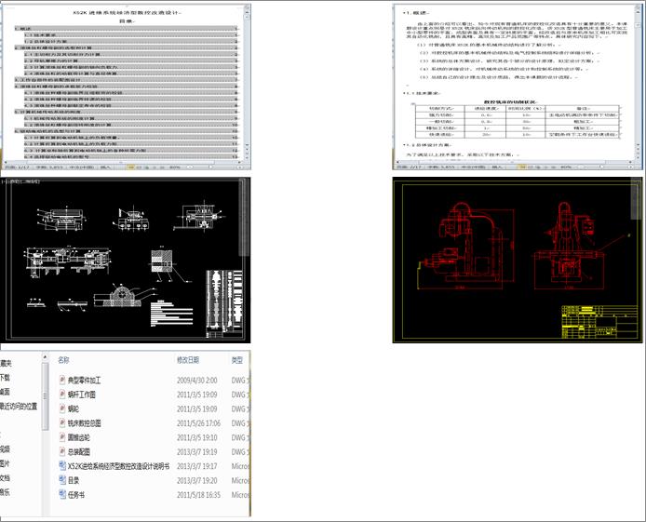Select the file name 总装配图
Viewport: 646px width, 522px height.
pyautogui.click(x=79, y=452)
